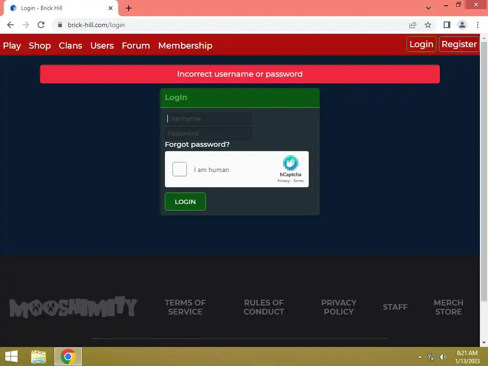Open the Play menu item
488x366 pixels.
pos(12,45)
